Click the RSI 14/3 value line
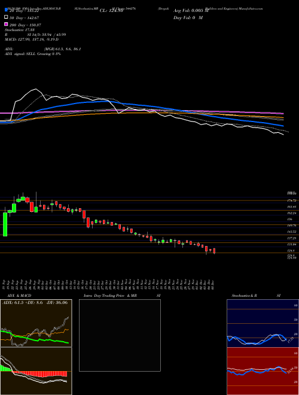Screen dimensions: 299x395 point(35,35)
